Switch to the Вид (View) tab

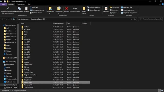point(29,4)
